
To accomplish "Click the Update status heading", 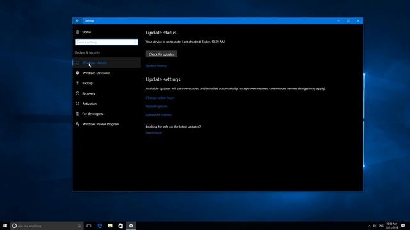I will tap(161, 33).
